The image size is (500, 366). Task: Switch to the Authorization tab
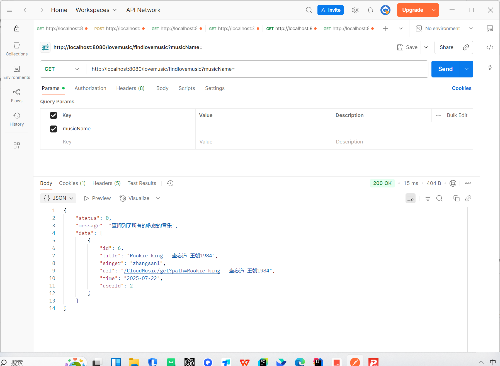(x=90, y=88)
